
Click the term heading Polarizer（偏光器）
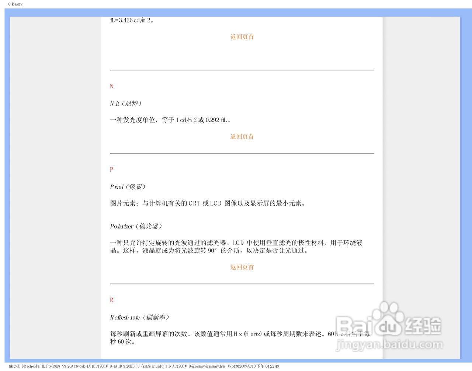136,226
